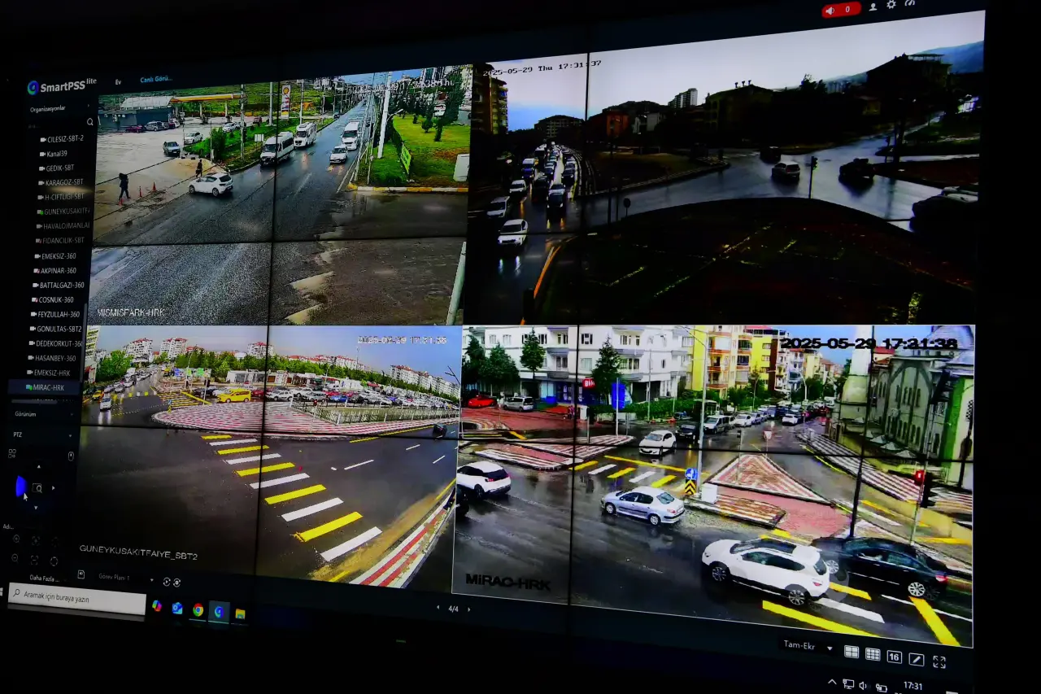Pan camera down with PTZ arrow
1041x694 pixels.
(36, 508)
